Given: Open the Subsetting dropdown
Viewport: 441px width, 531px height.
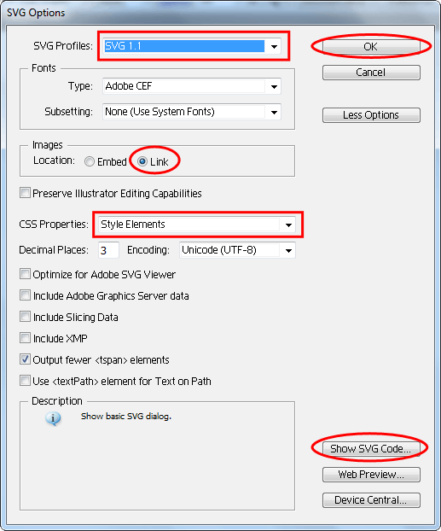Looking at the screenshot, I should (x=192, y=112).
